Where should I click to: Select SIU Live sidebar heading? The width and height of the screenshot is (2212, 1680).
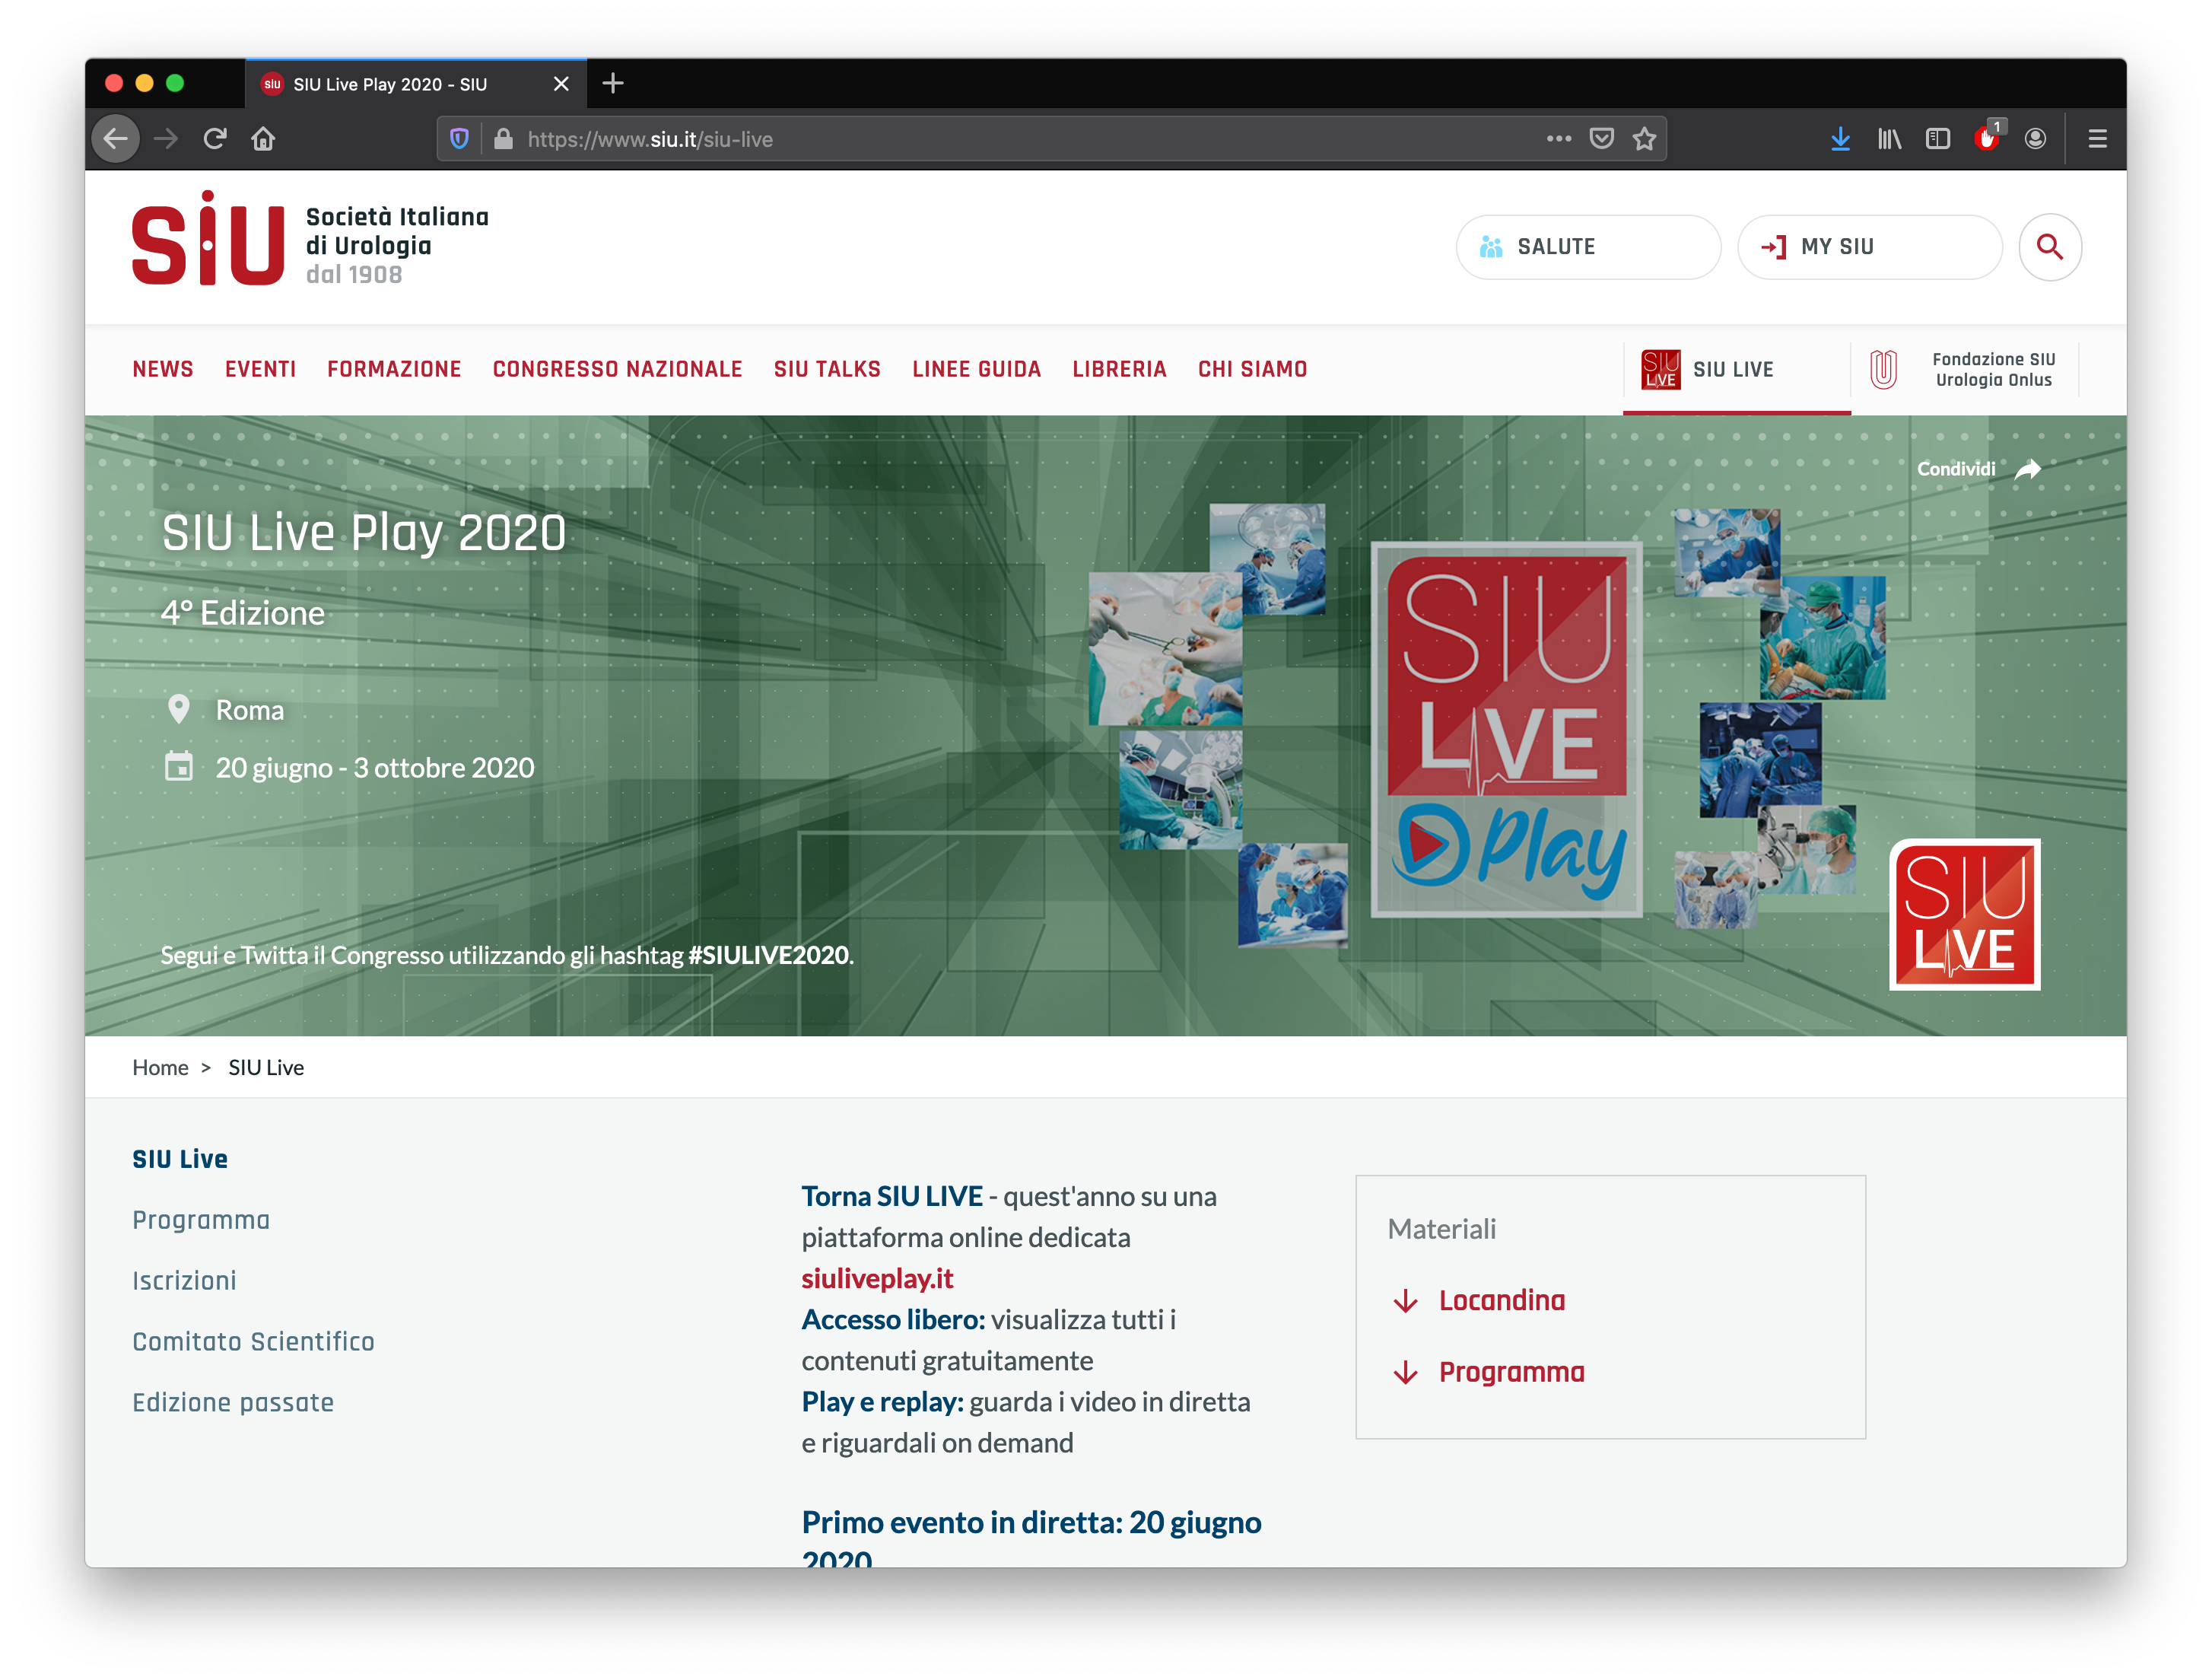pyautogui.click(x=180, y=1160)
